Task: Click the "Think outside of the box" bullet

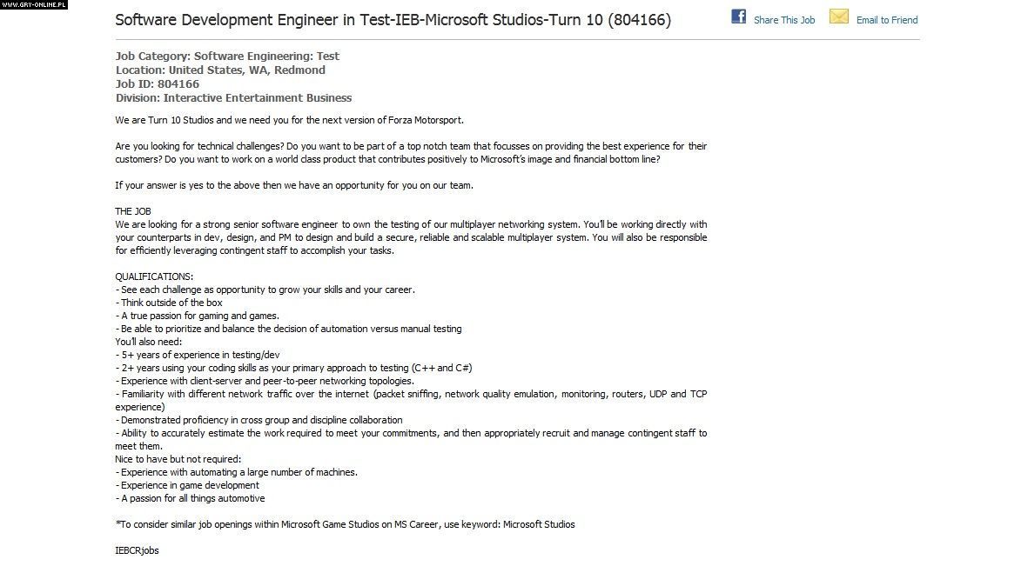Action: pos(171,303)
